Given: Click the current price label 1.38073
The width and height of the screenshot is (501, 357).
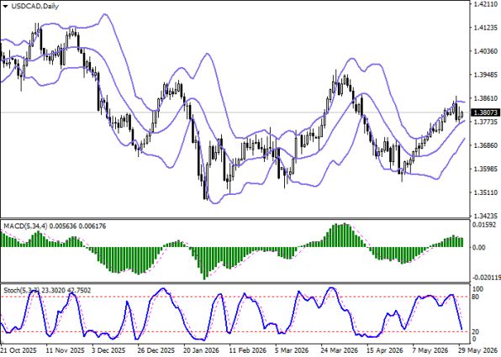Looking at the screenshot, I should pos(485,113).
